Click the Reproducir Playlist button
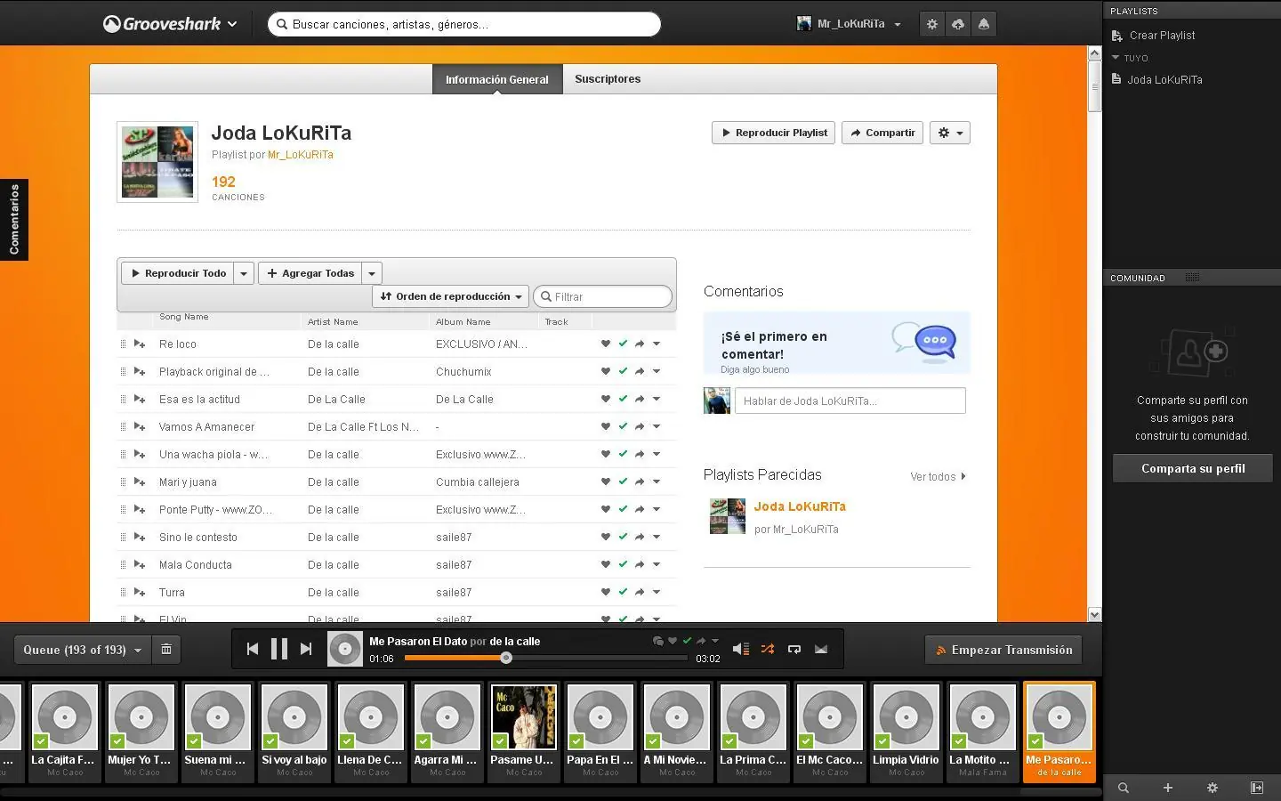1281x801 pixels. pyautogui.click(x=773, y=133)
